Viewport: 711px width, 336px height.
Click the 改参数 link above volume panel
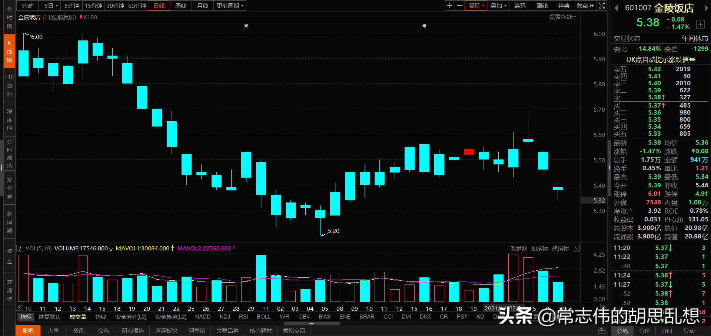pyautogui.click(x=518, y=248)
